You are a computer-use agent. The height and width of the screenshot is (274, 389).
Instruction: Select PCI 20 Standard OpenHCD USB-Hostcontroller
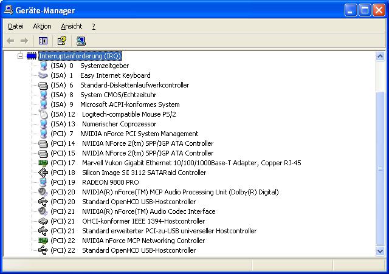(123, 202)
